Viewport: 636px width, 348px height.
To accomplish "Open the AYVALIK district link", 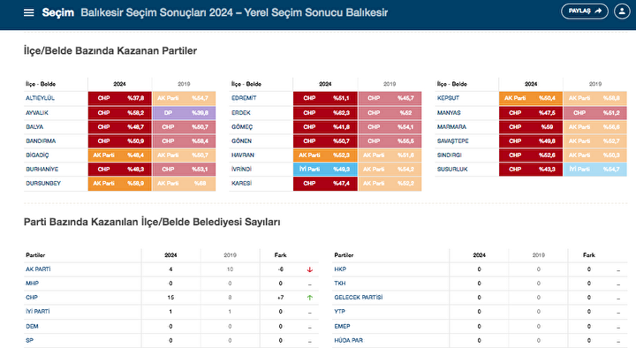I will click(37, 113).
